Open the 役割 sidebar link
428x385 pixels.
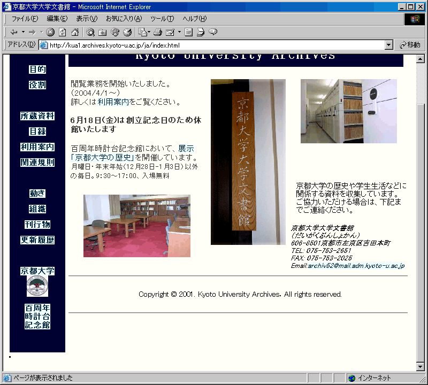37,85
